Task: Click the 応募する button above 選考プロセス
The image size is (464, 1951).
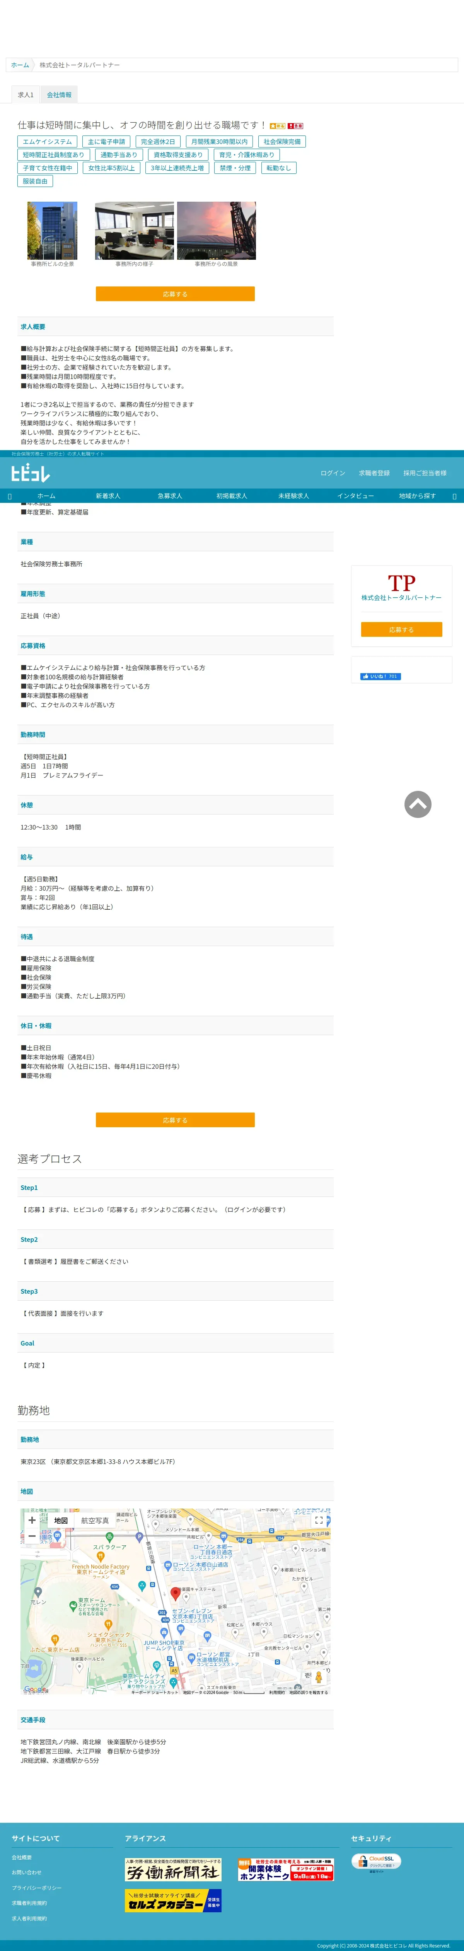Action: click(175, 1120)
